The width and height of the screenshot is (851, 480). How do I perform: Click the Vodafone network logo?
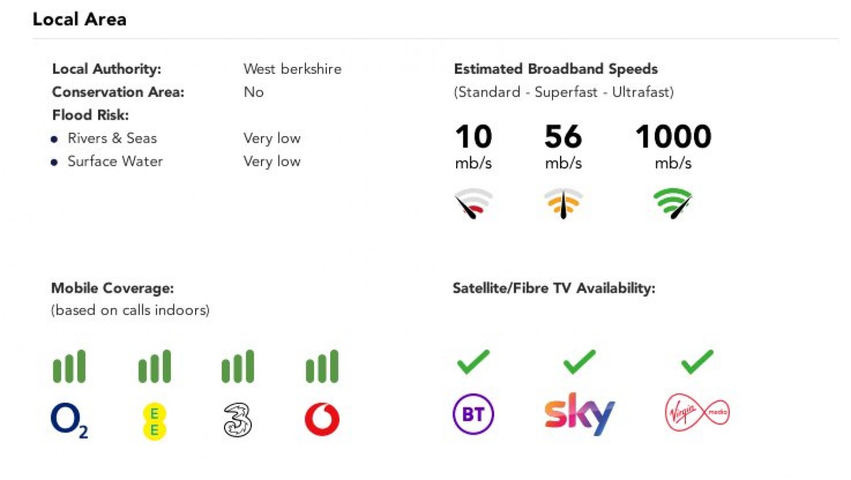322,419
